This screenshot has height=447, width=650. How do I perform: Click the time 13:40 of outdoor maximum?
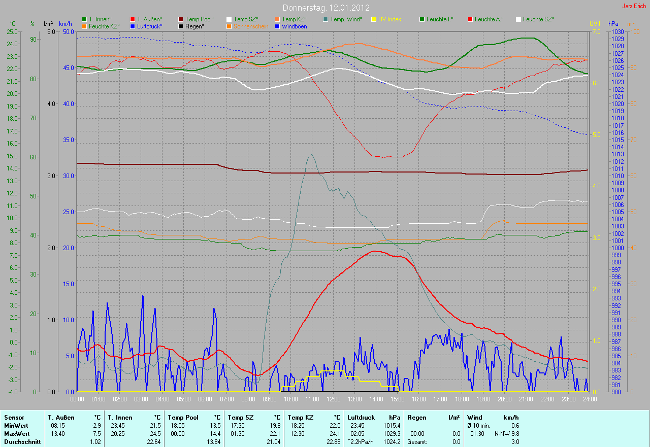(58, 434)
